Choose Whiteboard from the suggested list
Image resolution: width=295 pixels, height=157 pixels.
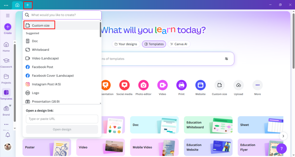(x=40, y=50)
